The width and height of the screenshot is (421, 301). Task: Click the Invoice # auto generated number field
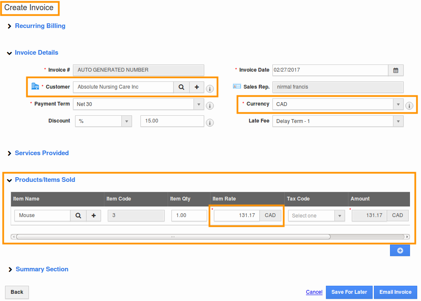pos(138,70)
